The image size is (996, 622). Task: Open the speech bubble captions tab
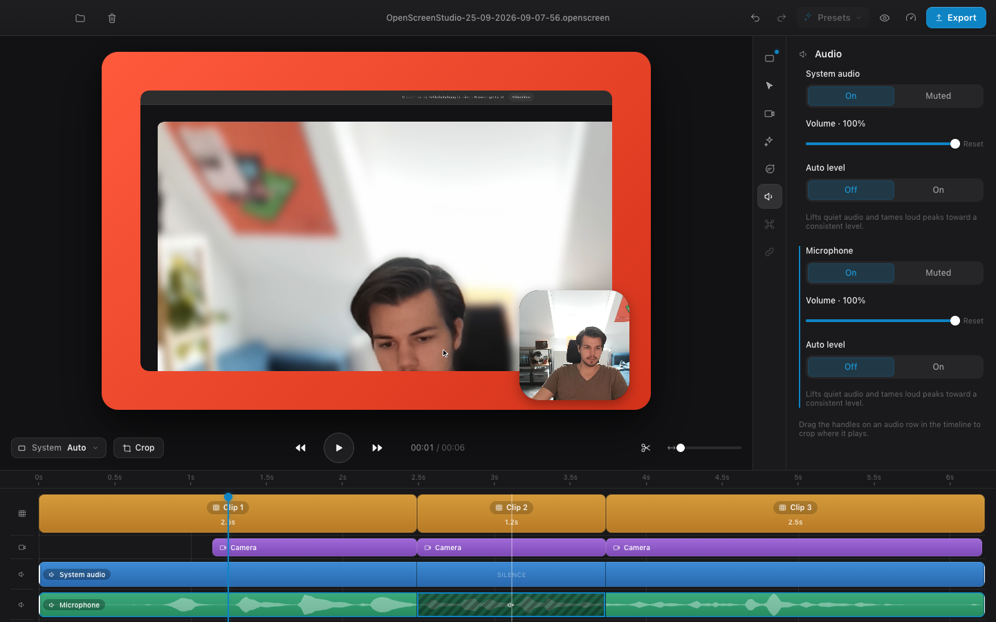coord(770,169)
